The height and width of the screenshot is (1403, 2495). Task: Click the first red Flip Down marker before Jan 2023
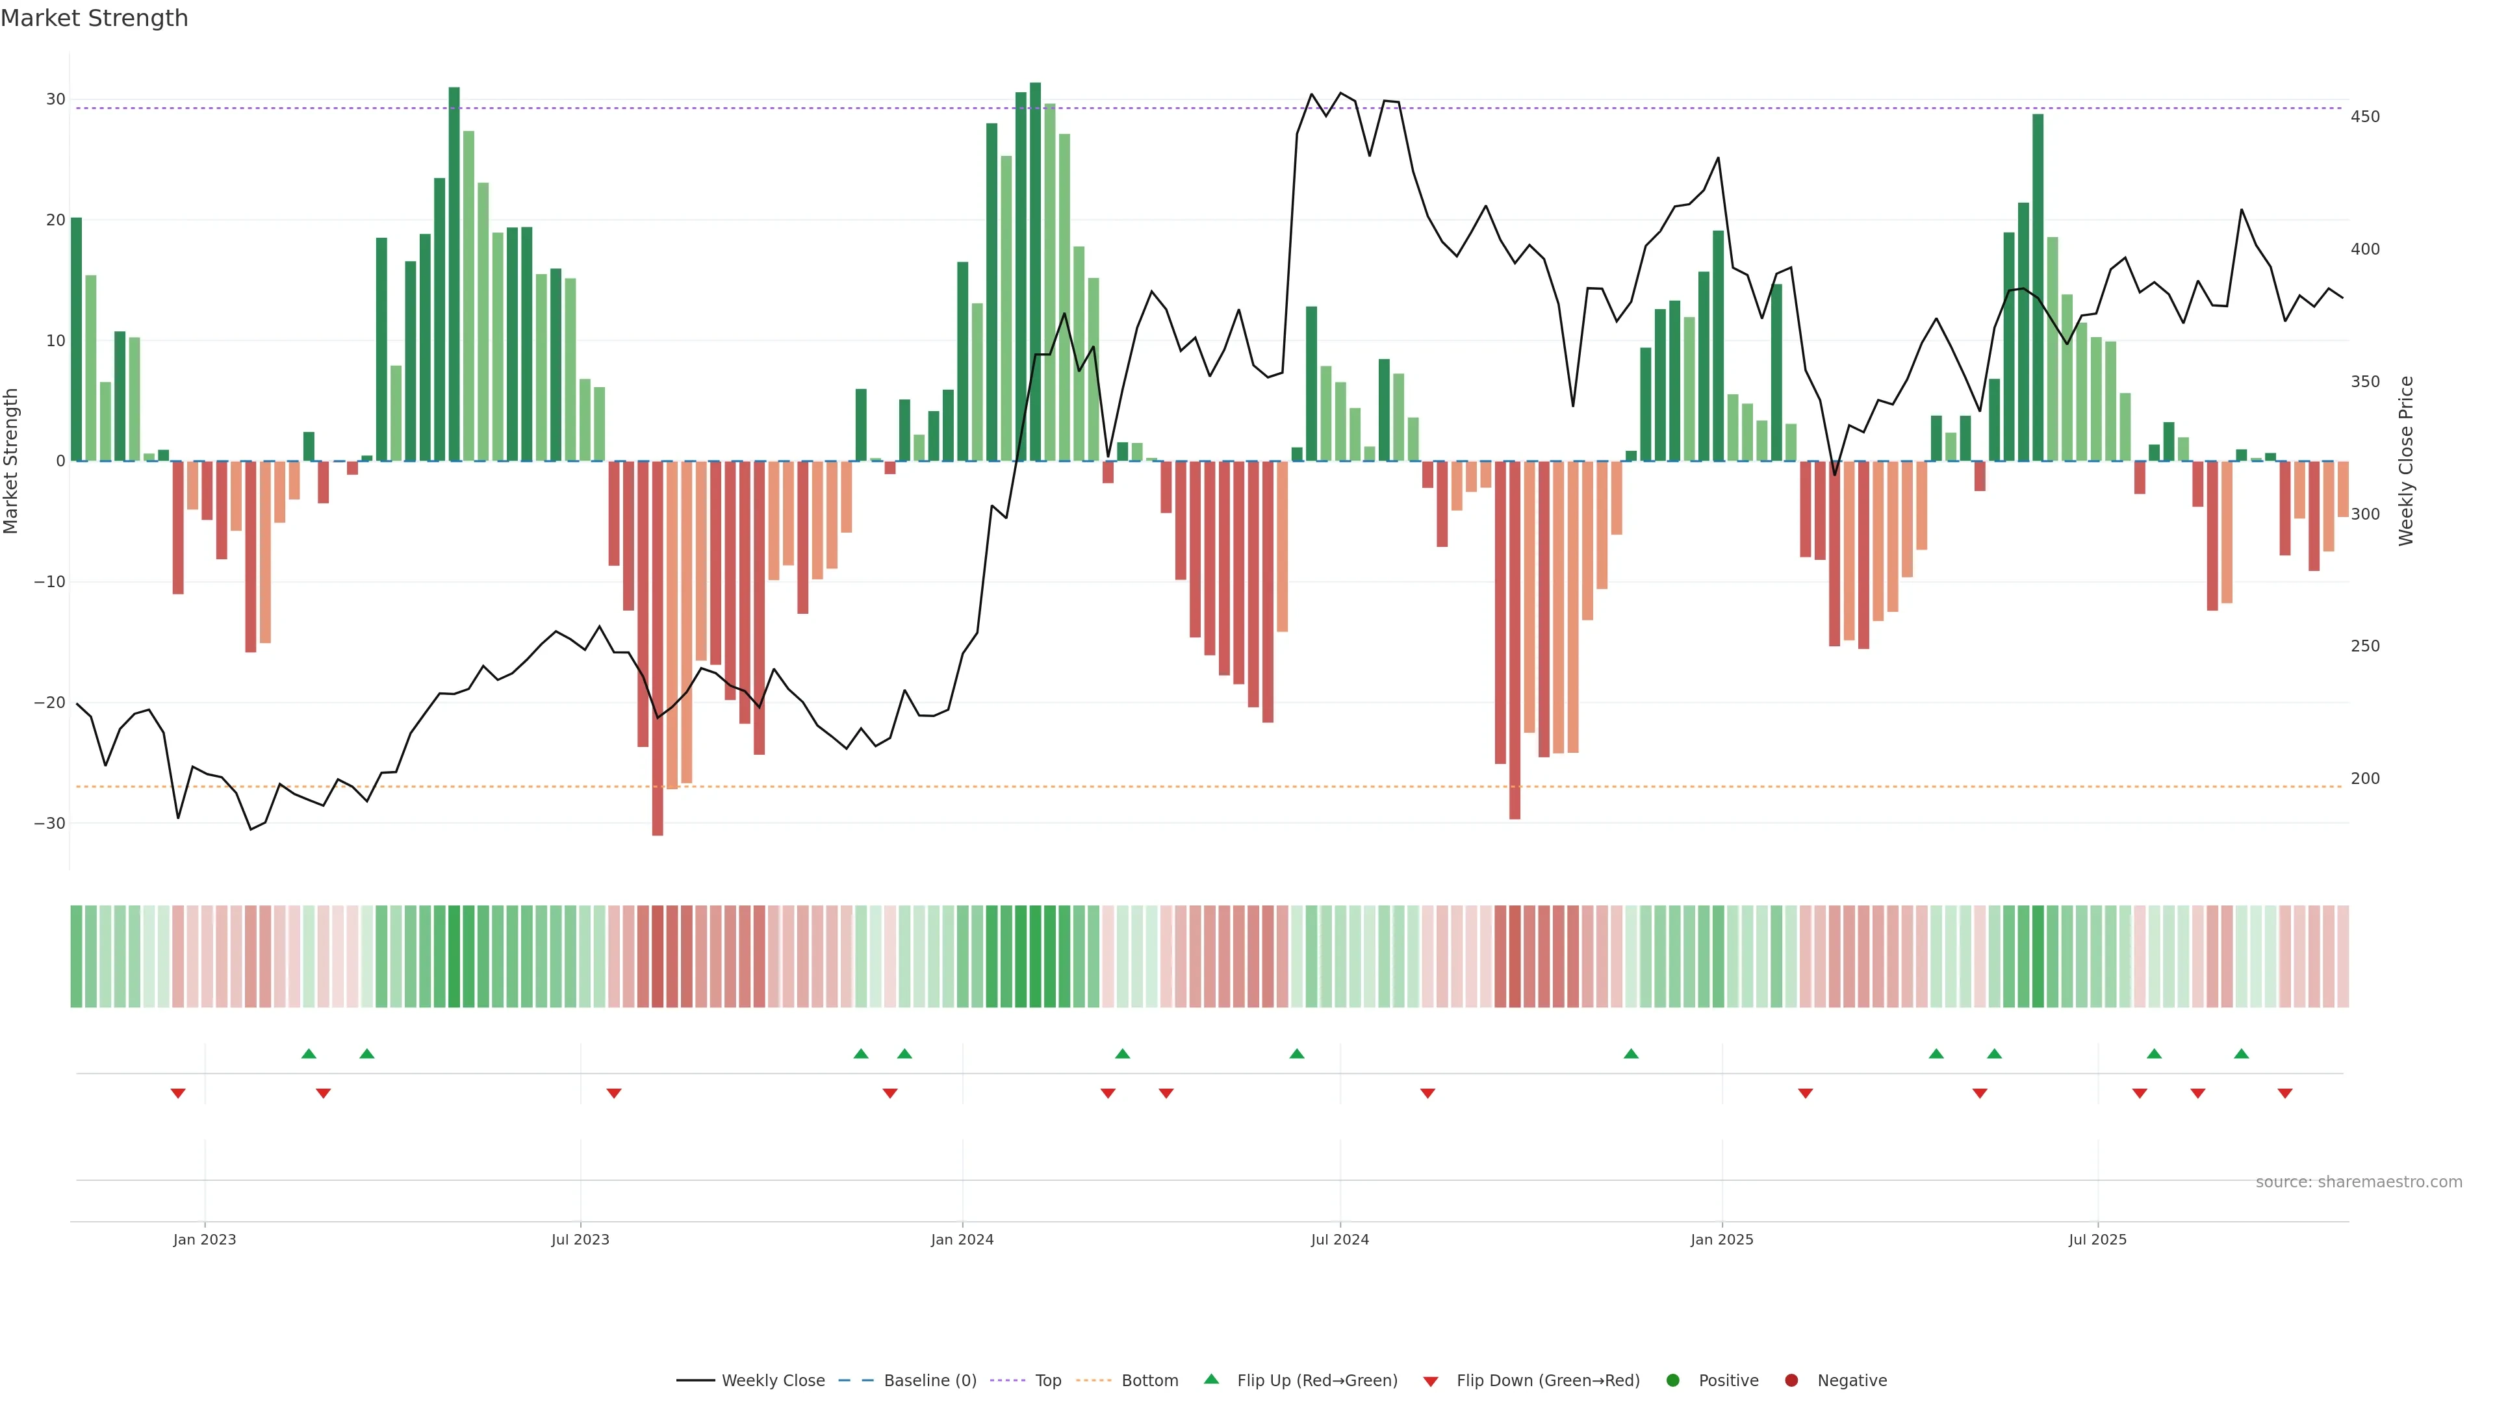[x=178, y=1093]
